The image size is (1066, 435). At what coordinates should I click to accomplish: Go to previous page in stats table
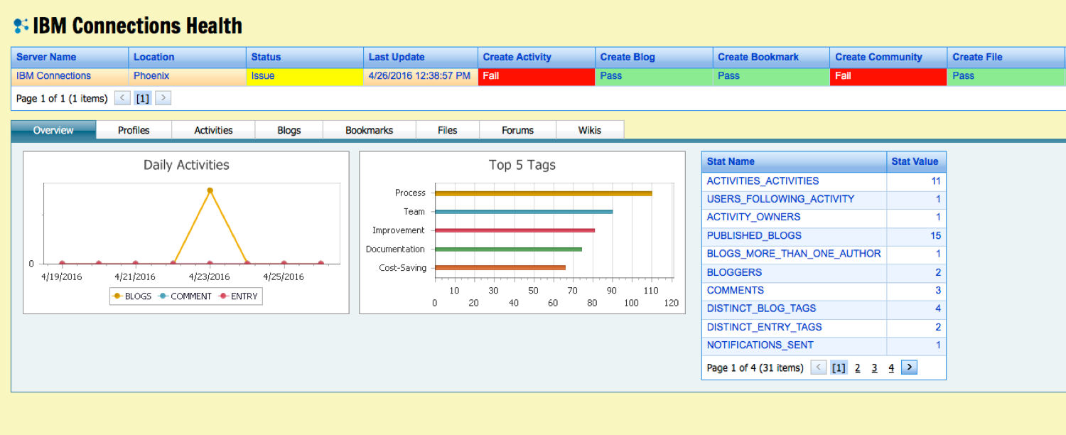(819, 367)
